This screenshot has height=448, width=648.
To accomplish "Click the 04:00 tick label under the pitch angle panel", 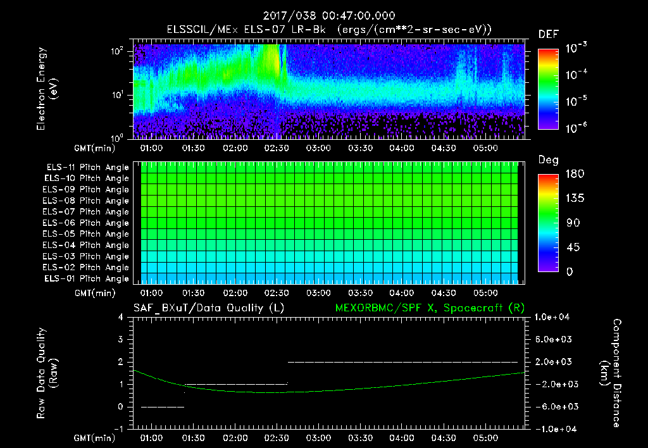I will [x=402, y=294].
